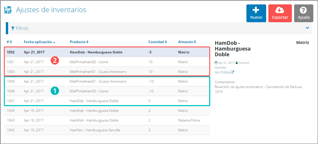Image resolution: width=318 pixels, height=144 pixels.
Task: Click the Filtros funnel label
Action: coord(20,28)
